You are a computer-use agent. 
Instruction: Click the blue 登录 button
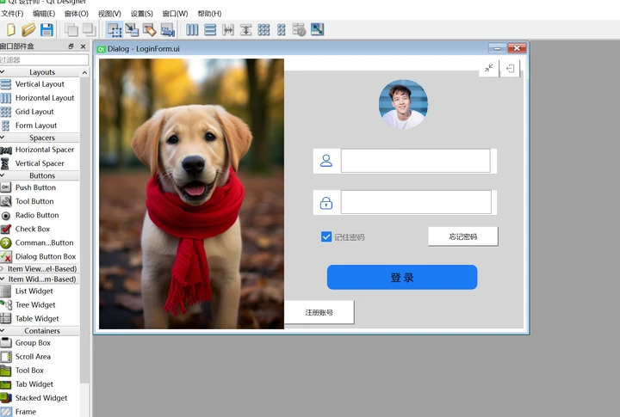point(401,277)
